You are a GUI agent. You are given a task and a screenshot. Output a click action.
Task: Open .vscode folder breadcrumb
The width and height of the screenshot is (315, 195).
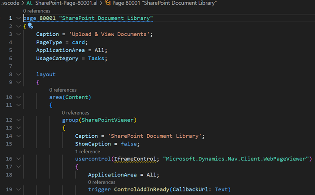[10, 3]
